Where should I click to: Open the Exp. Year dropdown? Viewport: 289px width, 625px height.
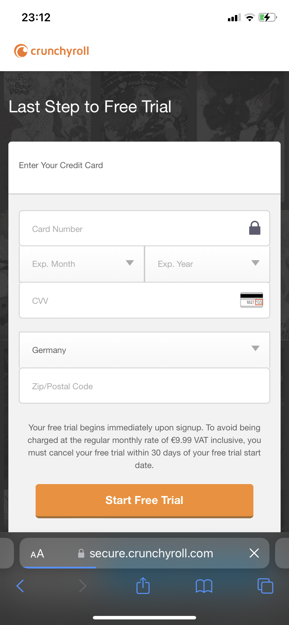207,264
